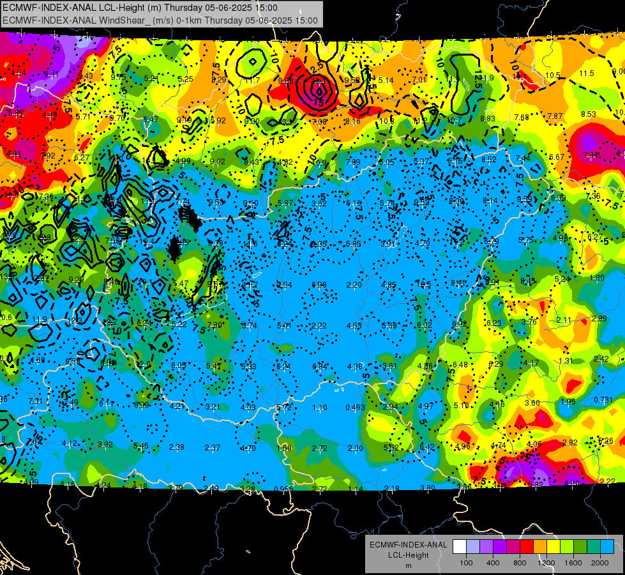Viewport: 625px width, 575px height.
Task: Click the wind shear value 0.955
Action: (284, 488)
